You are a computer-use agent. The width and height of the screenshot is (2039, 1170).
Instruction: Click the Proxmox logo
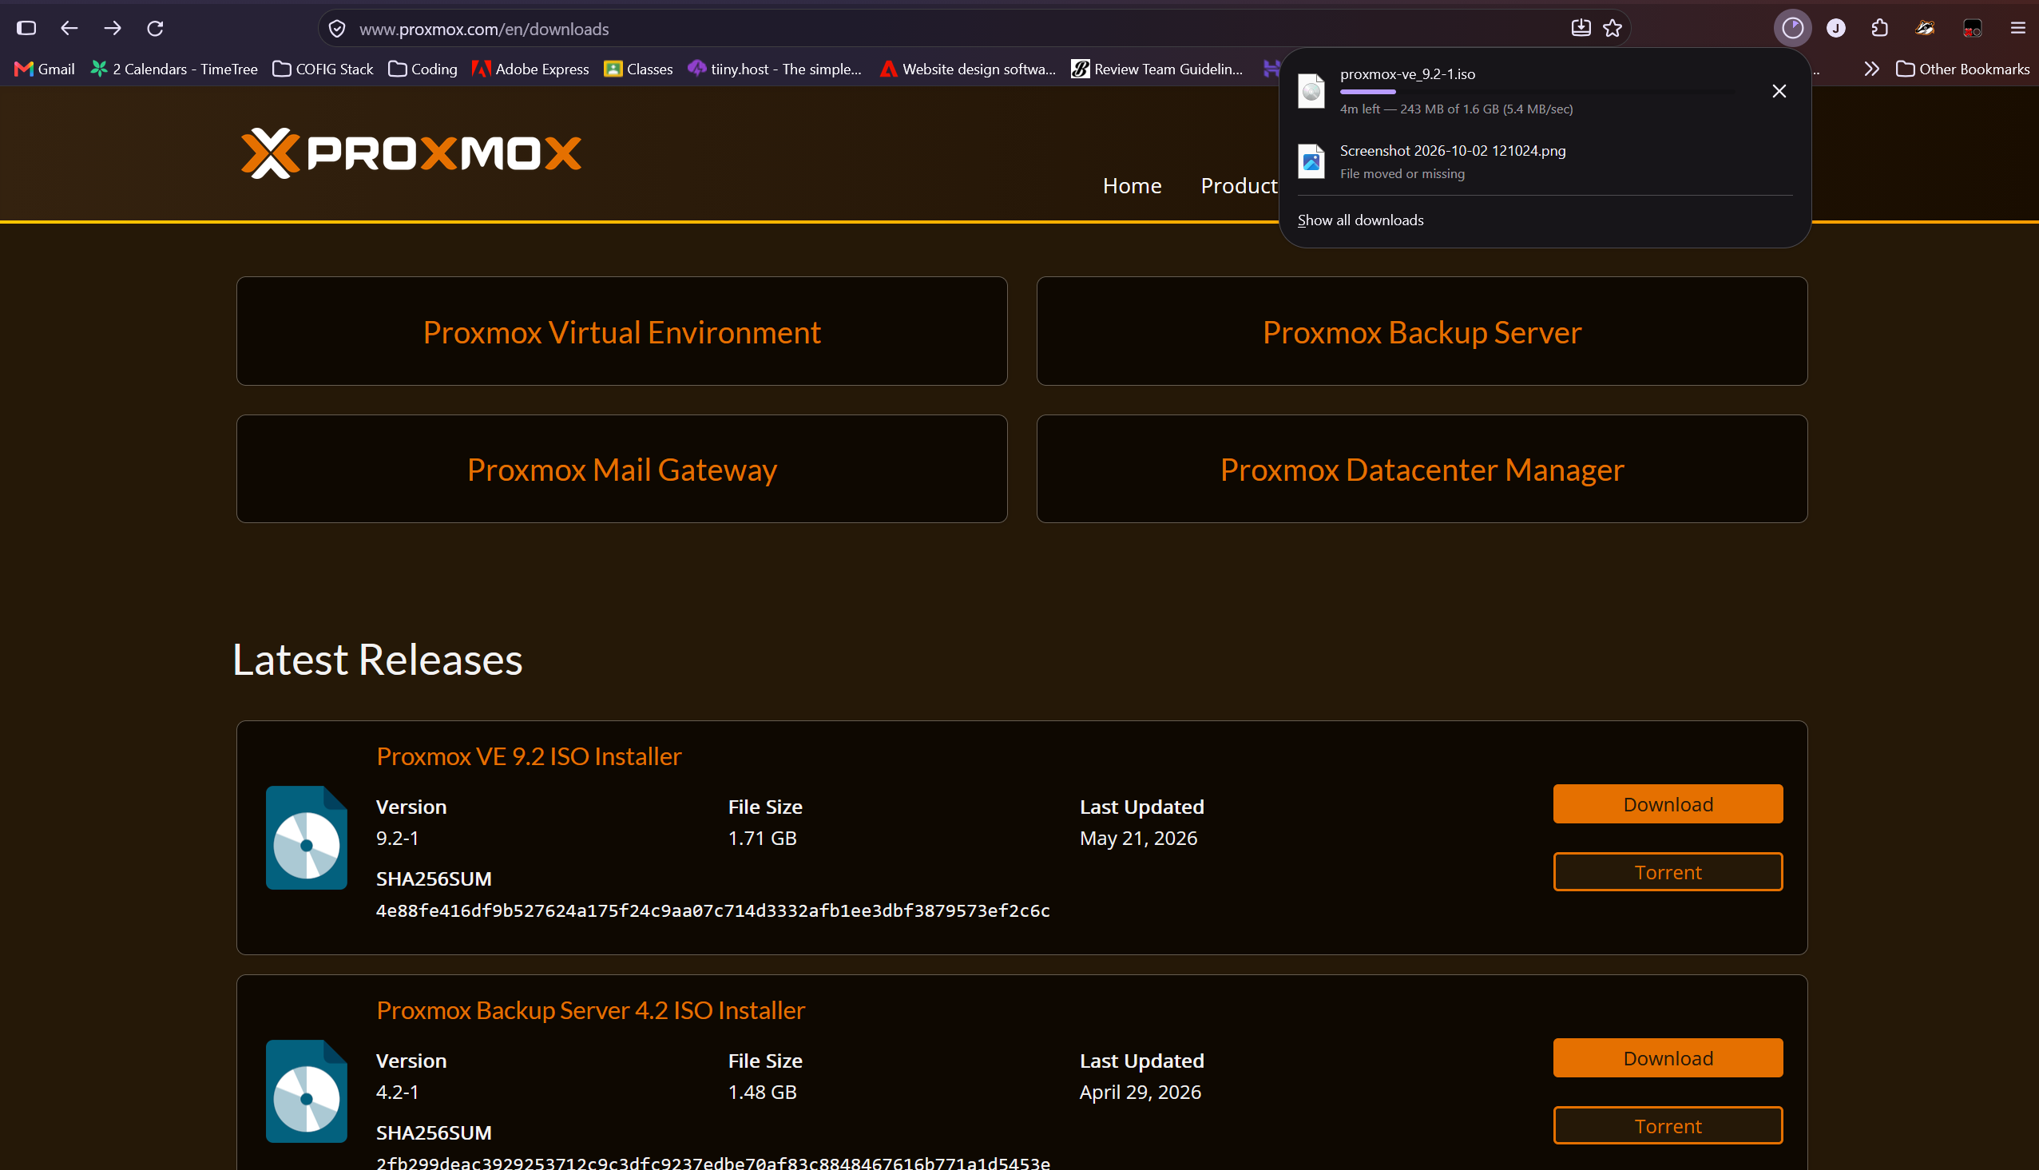point(411,153)
